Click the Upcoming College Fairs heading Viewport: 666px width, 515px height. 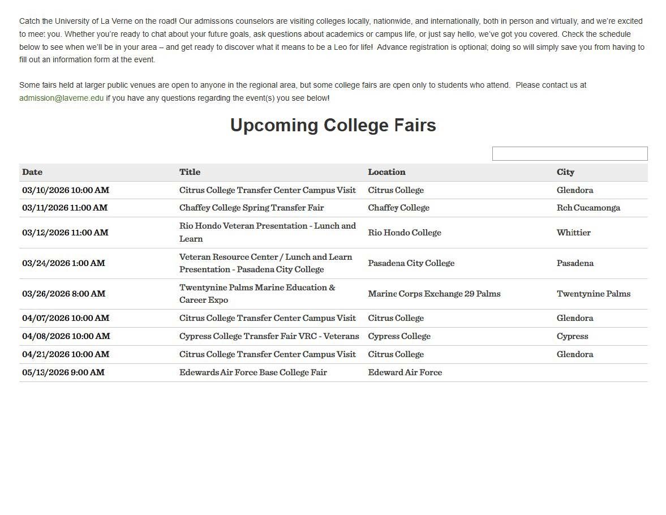[333, 125]
